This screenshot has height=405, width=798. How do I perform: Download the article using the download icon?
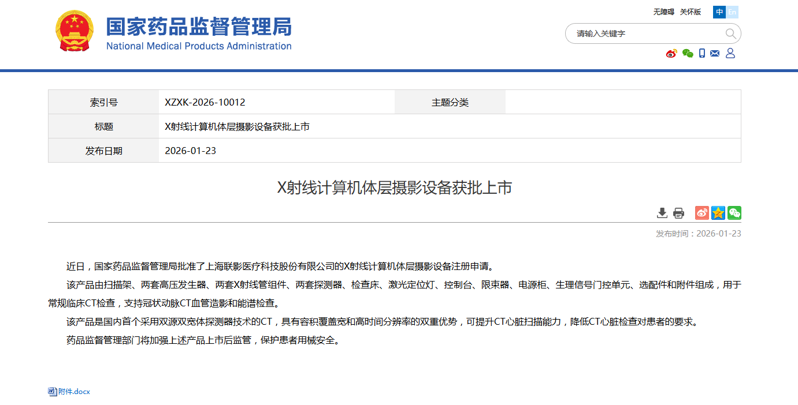662,213
